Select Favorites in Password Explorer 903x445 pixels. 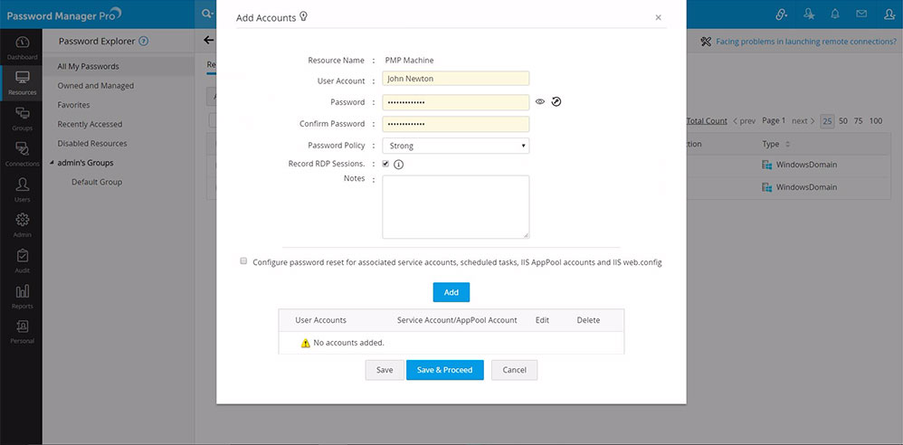pyautogui.click(x=73, y=105)
